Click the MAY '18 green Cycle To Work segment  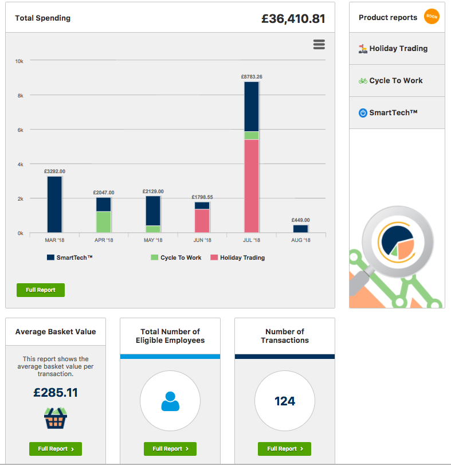click(x=153, y=229)
